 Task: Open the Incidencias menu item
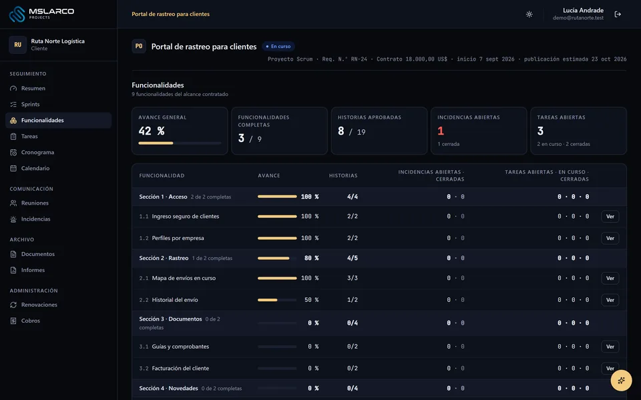click(59, 219)
